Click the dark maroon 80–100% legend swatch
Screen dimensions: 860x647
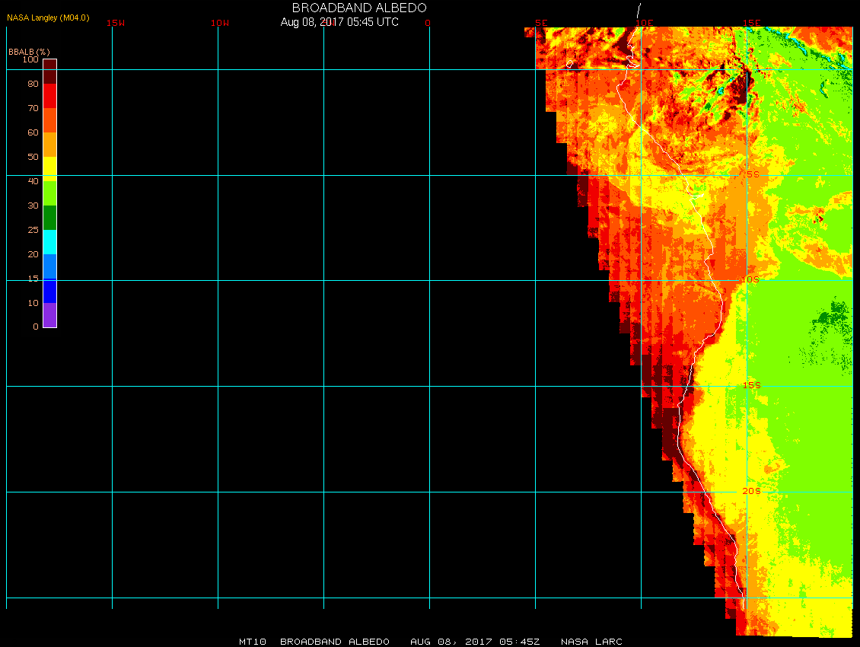pyautogui.click(x=49, y=72)
